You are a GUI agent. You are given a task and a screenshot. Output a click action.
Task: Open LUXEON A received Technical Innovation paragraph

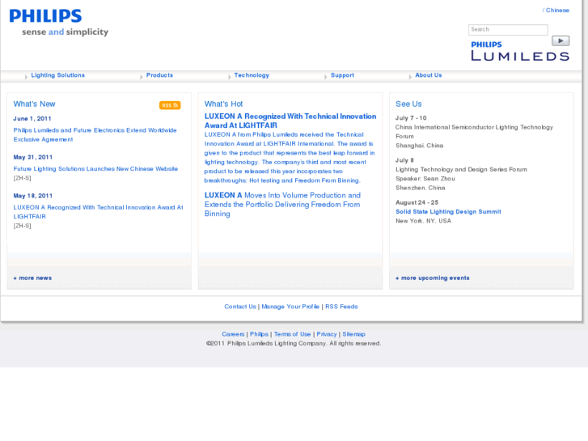(289, 157)
